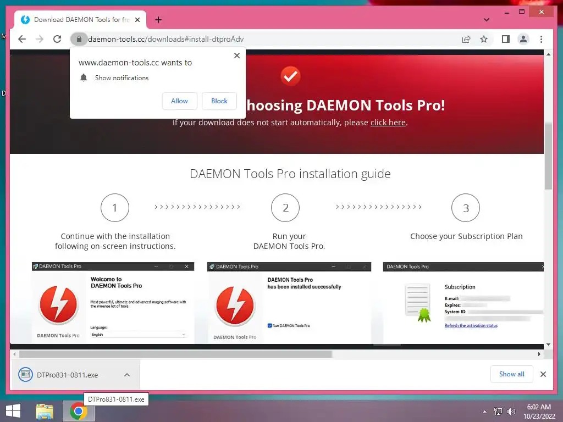Go back to the previous page
The image size is (563, 422).
(x=22, y=39)
